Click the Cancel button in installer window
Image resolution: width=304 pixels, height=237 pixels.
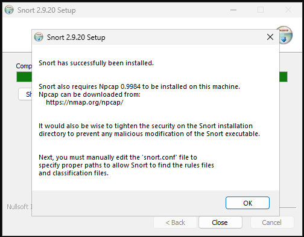[272, 222]
